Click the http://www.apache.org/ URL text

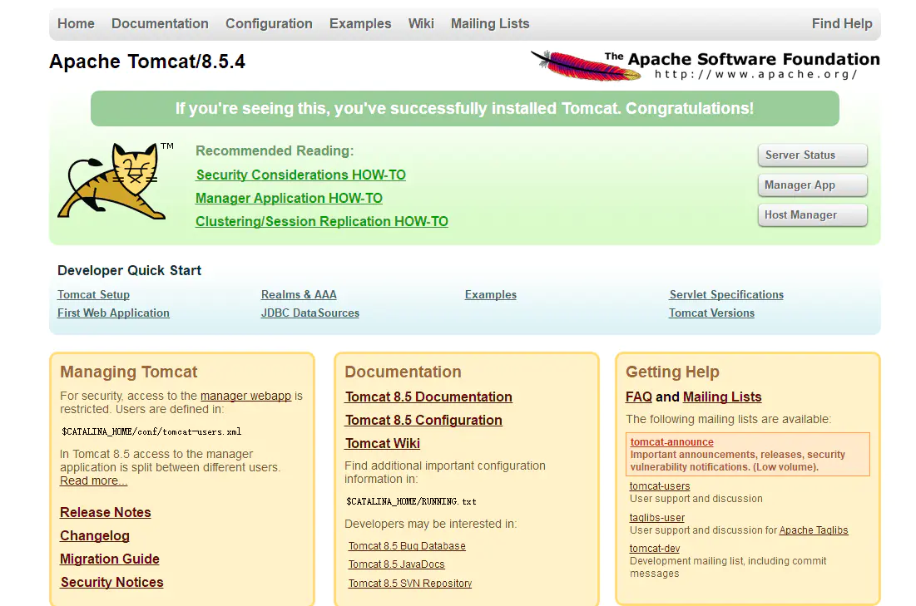tap(756, 74)
